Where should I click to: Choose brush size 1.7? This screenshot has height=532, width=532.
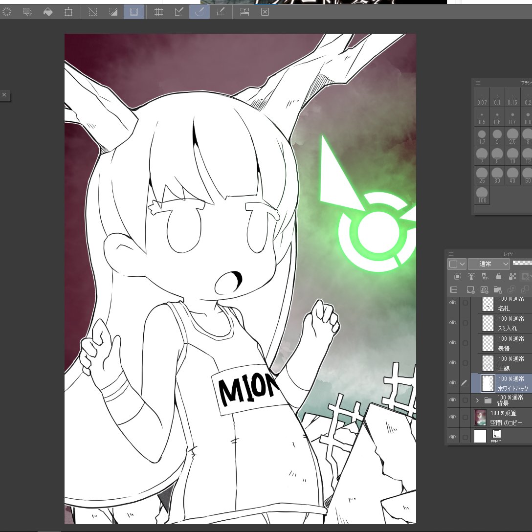[x=482, y=136]
